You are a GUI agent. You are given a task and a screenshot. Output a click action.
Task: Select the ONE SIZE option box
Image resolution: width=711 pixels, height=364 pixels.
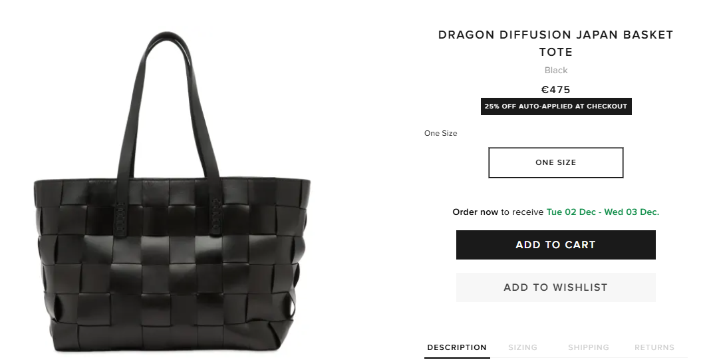coord(555,162)
